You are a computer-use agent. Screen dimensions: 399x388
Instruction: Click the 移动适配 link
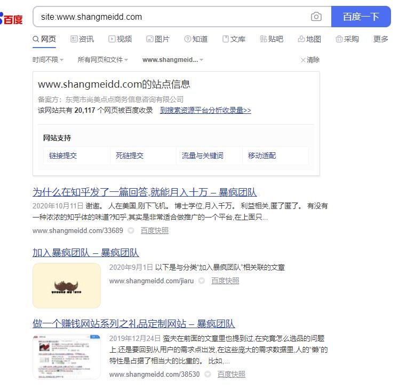pyautogui.click(x=262, y=156)
